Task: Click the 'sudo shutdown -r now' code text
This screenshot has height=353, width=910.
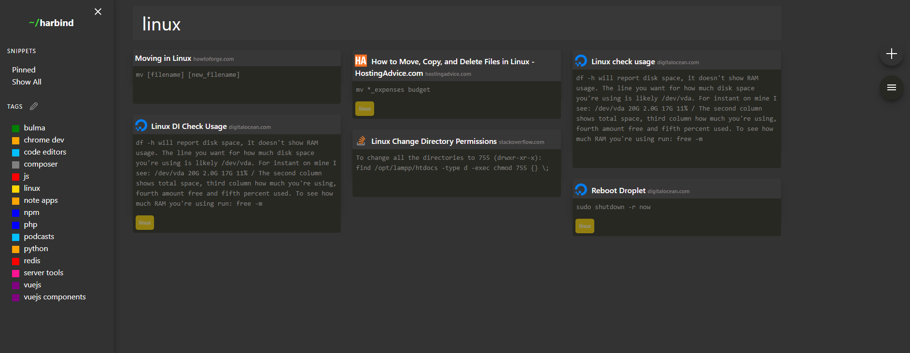Action: point(613,207)
